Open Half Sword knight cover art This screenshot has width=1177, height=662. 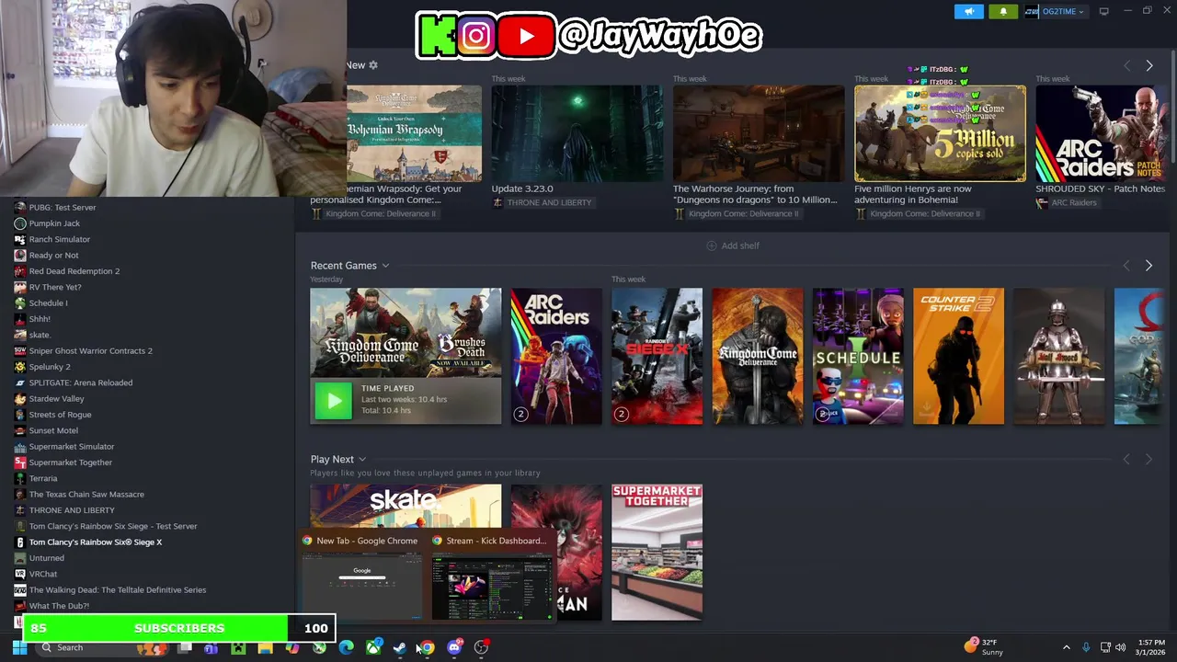point(1059,357)
